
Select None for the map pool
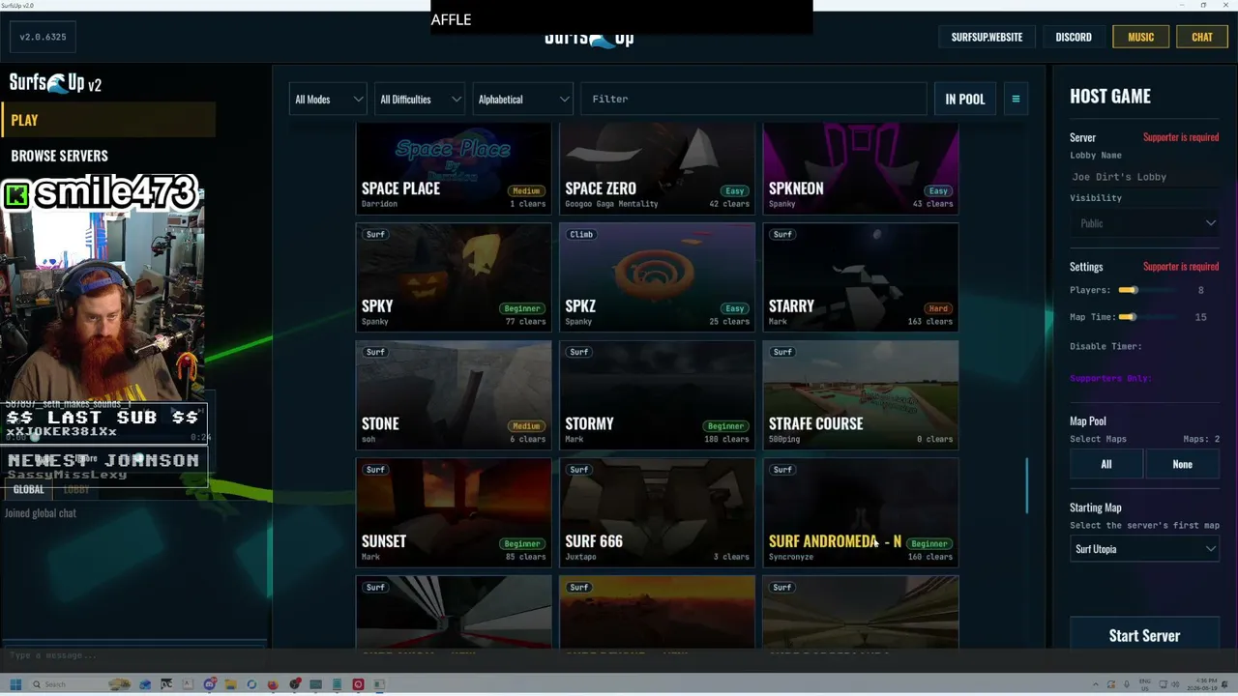tap(1182, 464)
